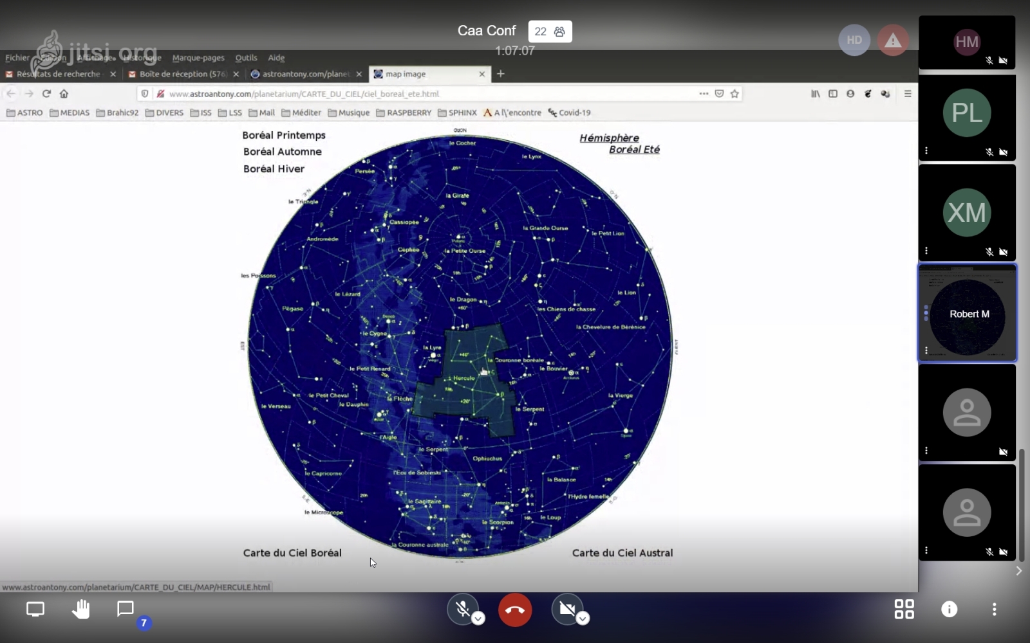The width and height of the screenshot is (1030, 643).
Task: Switch to Boîte de réception tab
Action: coord(183,74)
